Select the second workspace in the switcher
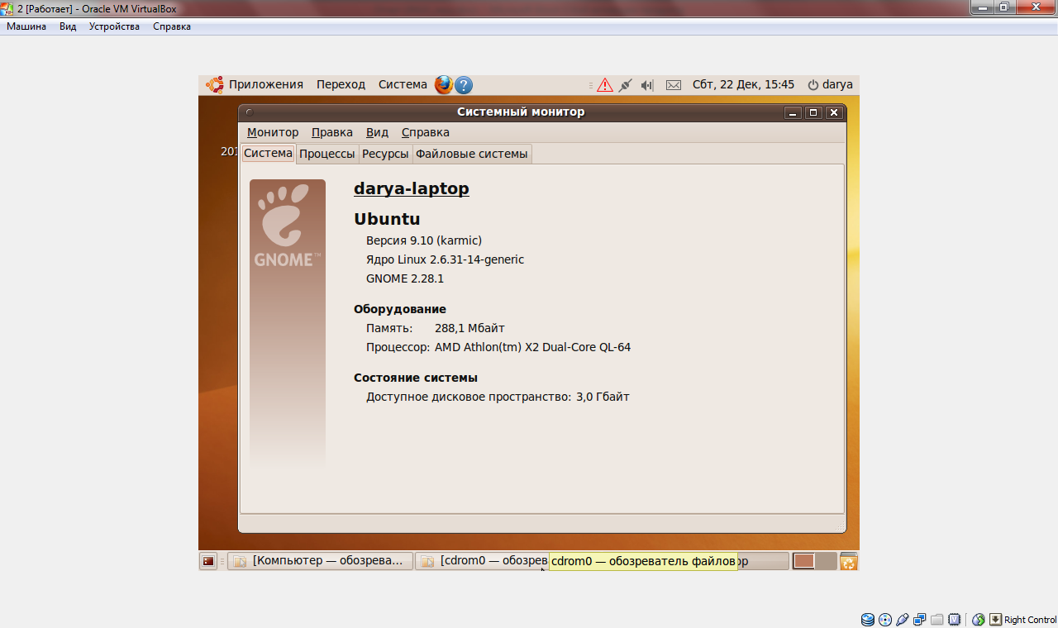 click(826, 561)
